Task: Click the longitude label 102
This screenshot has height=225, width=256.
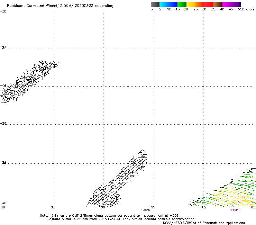Action: point(203,207)
